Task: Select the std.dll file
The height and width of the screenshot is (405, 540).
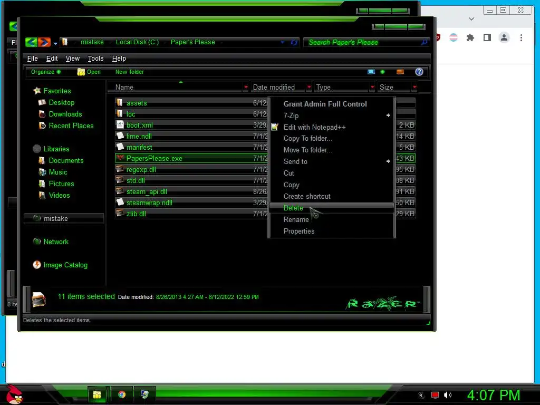Action: click(136, 180)
